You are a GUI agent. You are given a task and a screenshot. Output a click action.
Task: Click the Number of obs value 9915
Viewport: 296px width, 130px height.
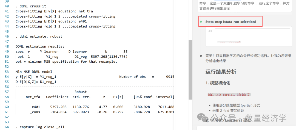point(170,77)
